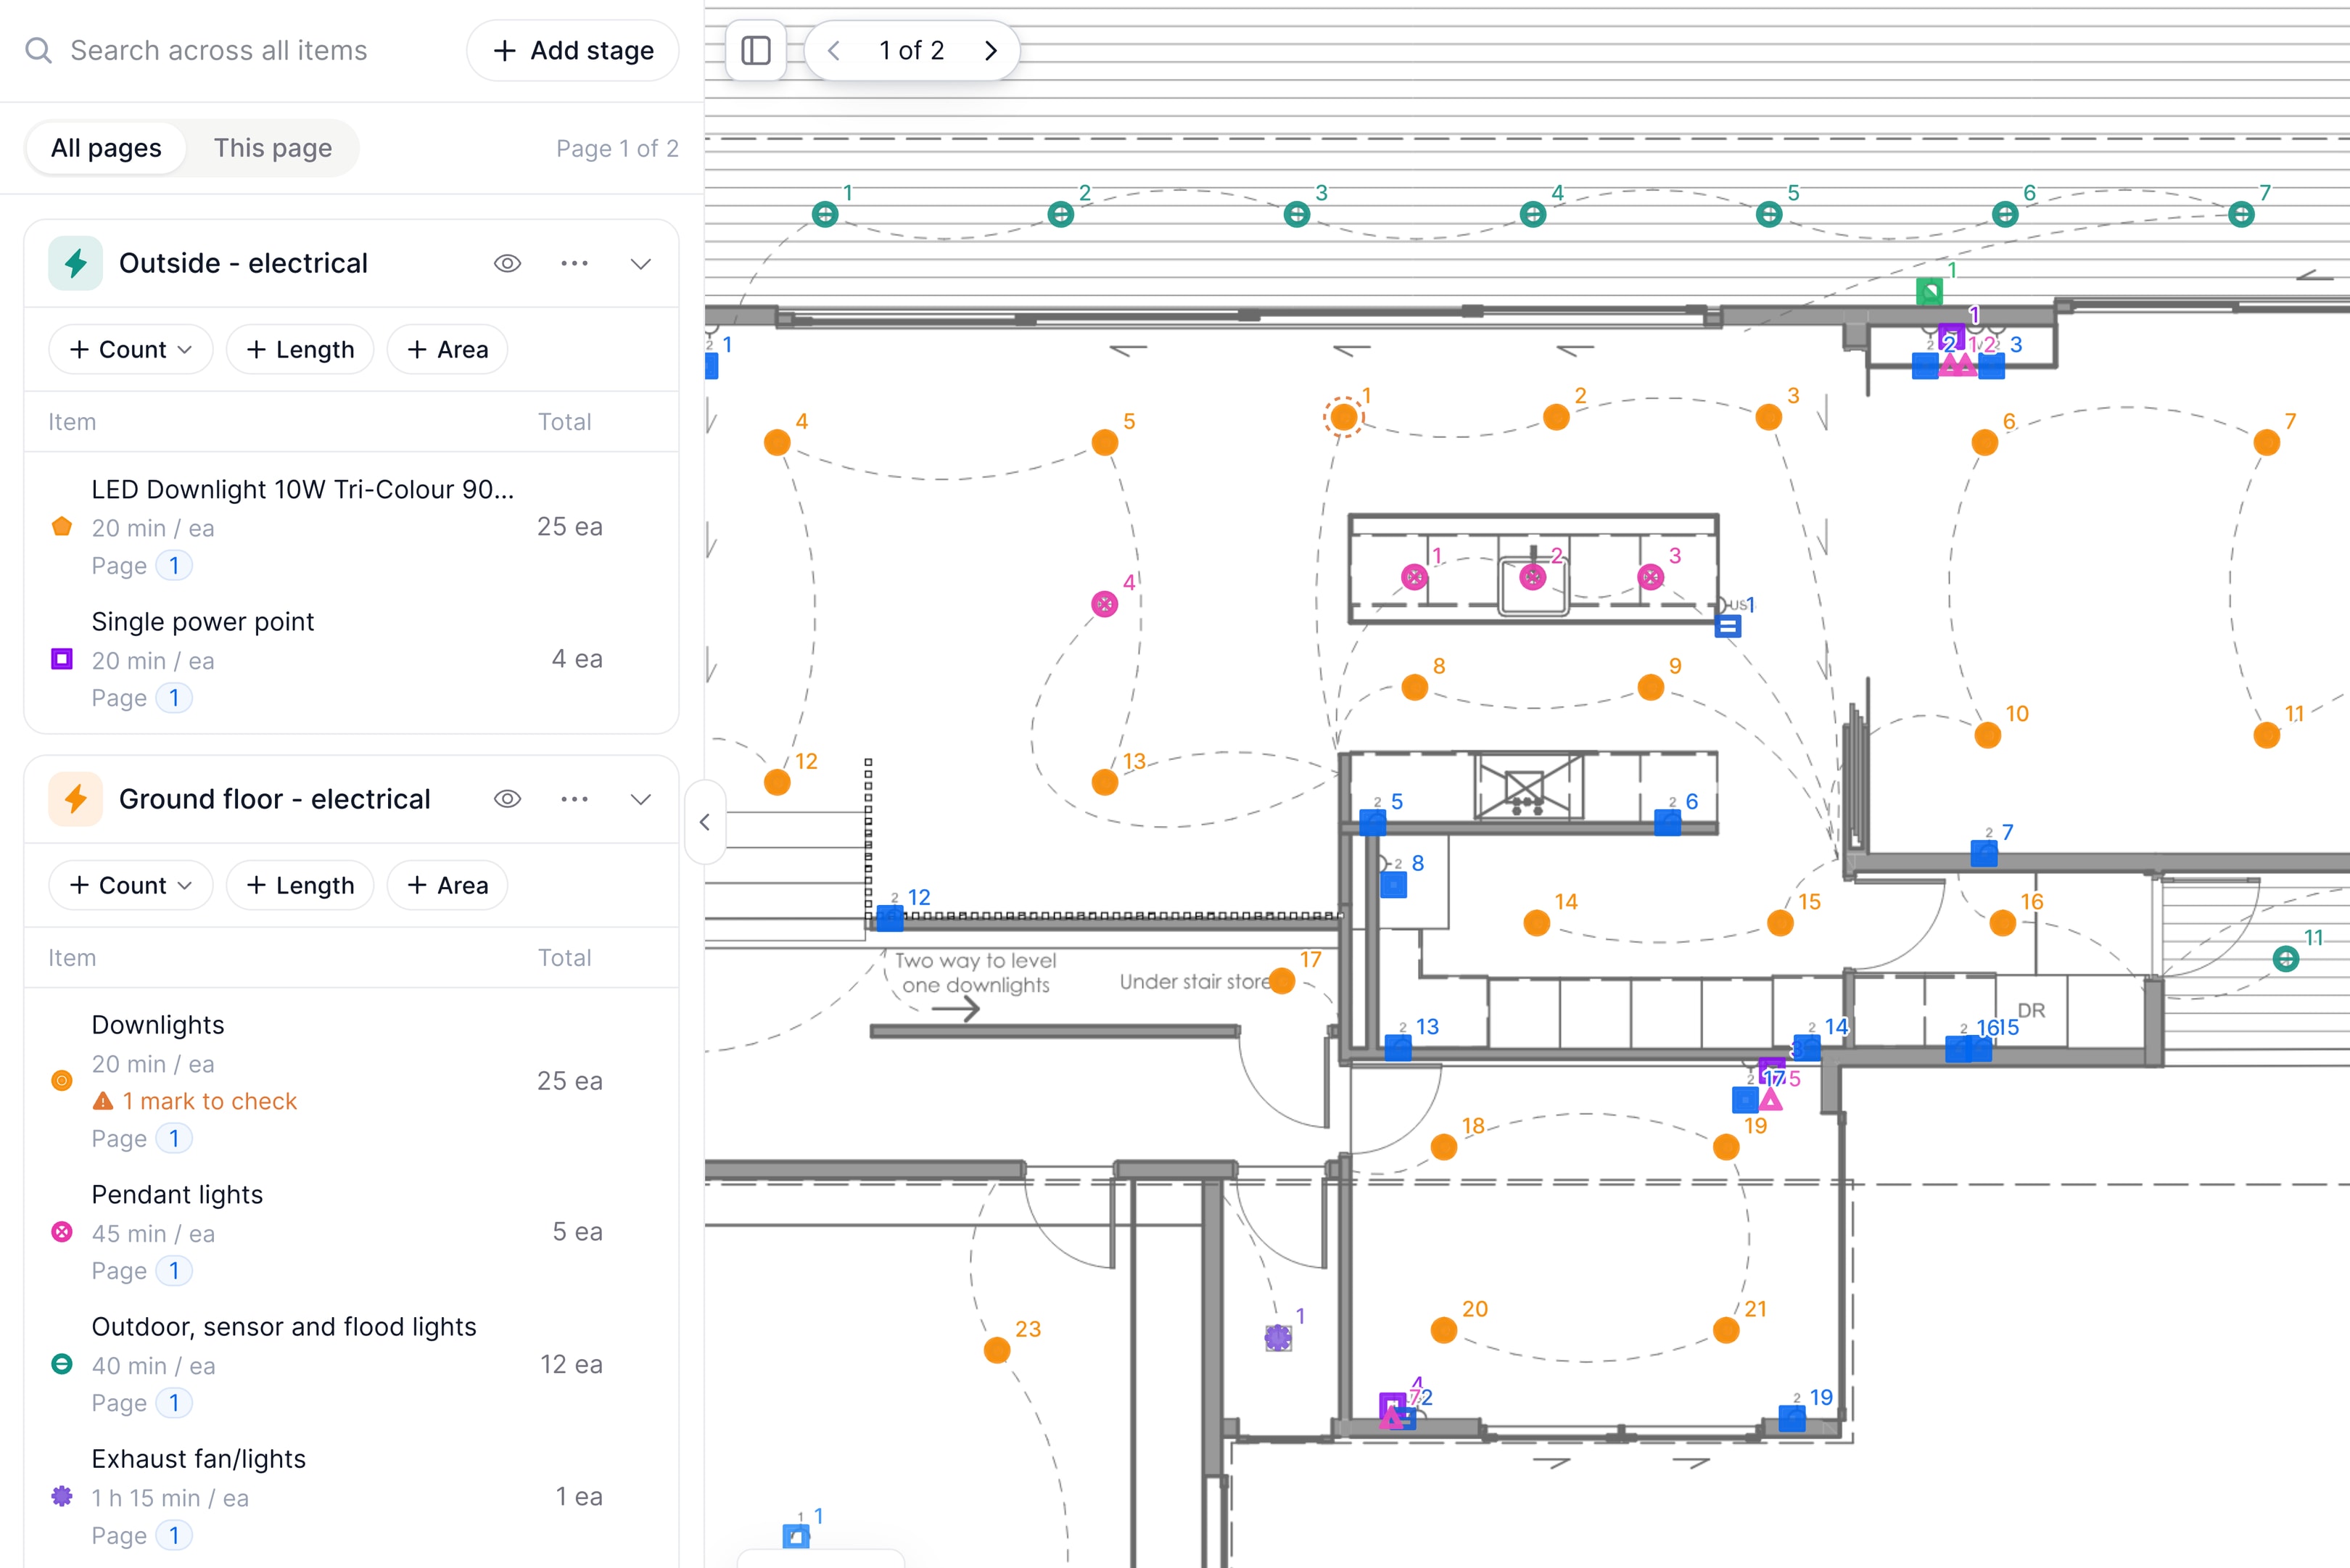2350x1568 pixels.
Task: Select the Downlights item row
Action: [350, 1081]
